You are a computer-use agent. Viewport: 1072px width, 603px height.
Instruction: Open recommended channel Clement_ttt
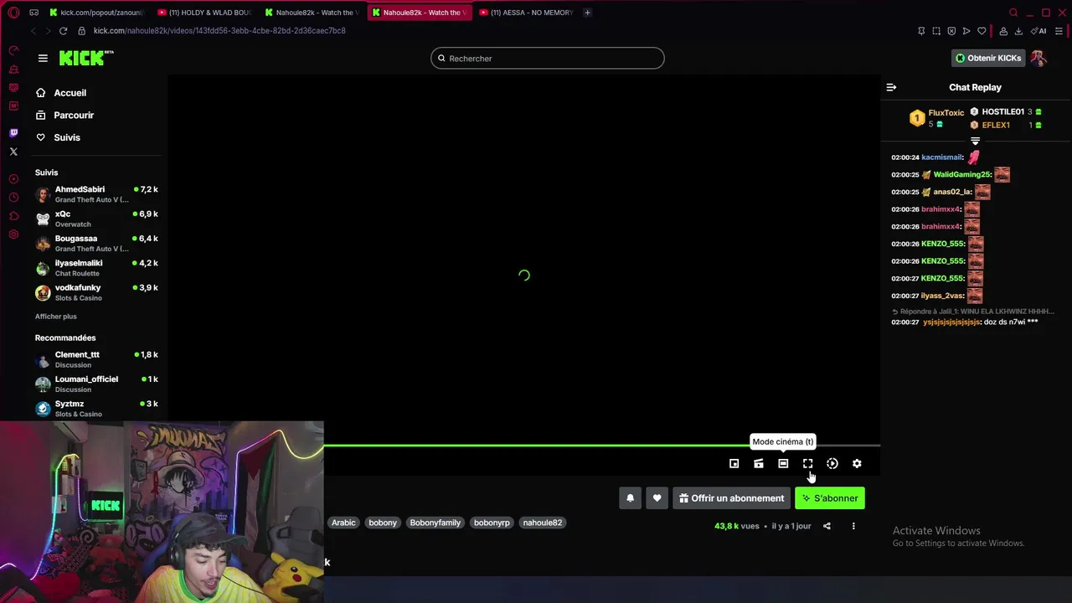tap(96, 359)
